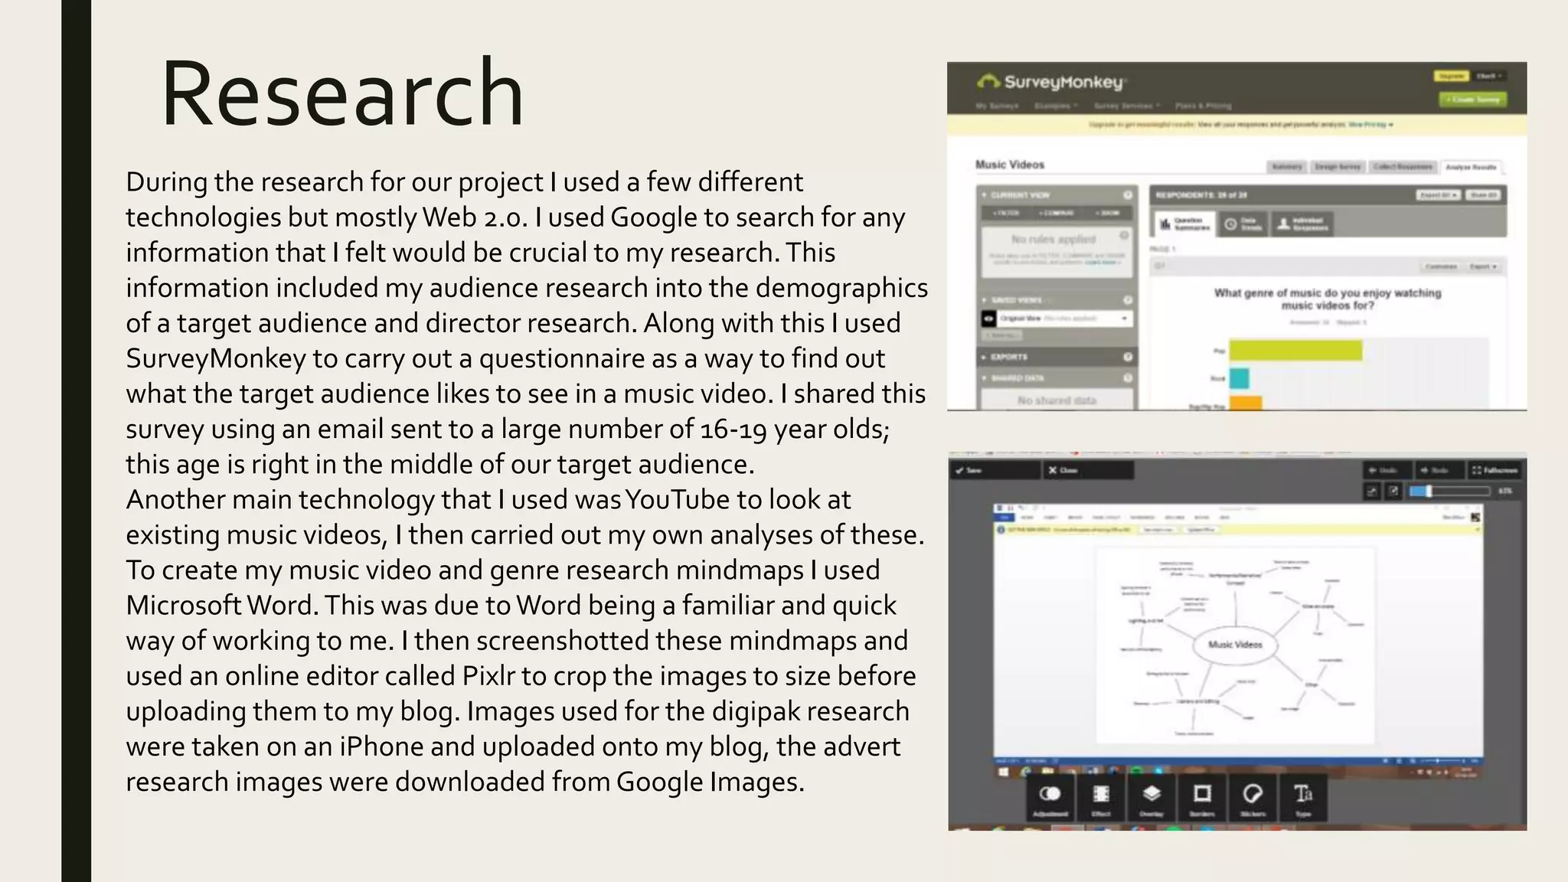Click Internet Explorer icon in captured taskbar

(1025, 771)
